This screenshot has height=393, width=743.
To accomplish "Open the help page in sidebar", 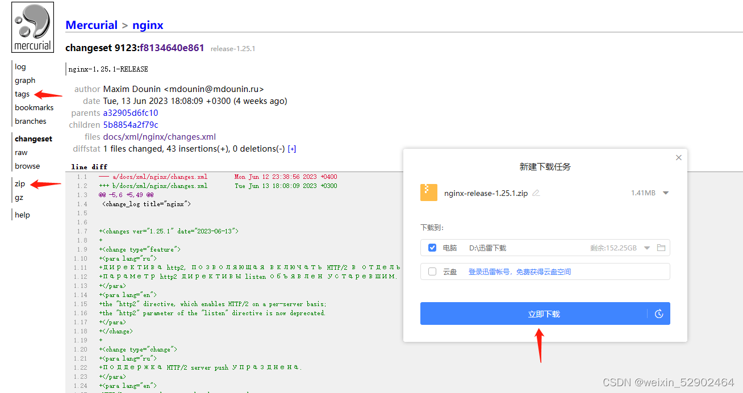I will pos(22,215).
